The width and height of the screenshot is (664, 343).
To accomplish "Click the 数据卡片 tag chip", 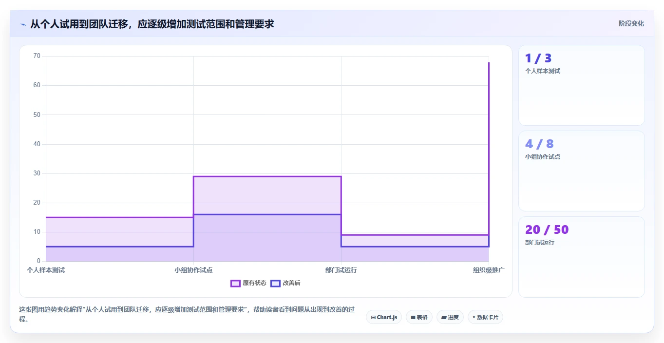I will pos(485,317).
